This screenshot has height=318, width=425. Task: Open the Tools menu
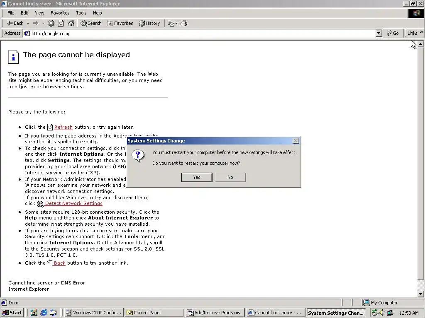[x=81, y=13]
